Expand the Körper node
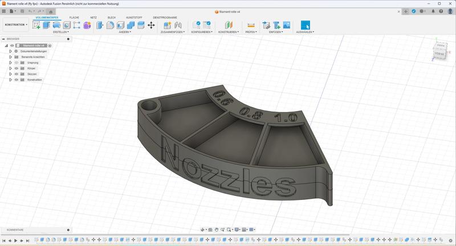 coord(10,68)
